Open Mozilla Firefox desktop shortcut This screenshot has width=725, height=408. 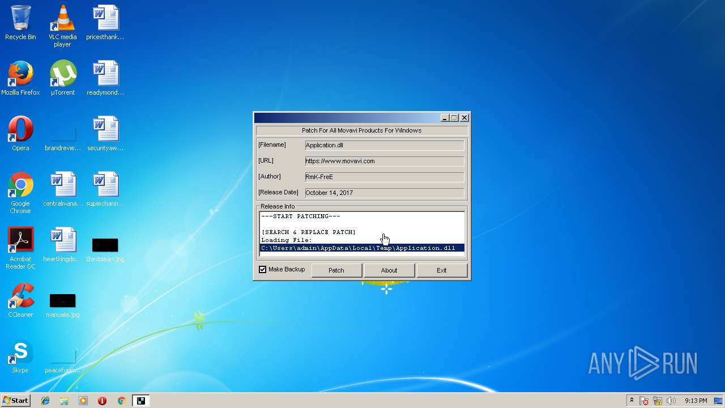pos(20,78)
